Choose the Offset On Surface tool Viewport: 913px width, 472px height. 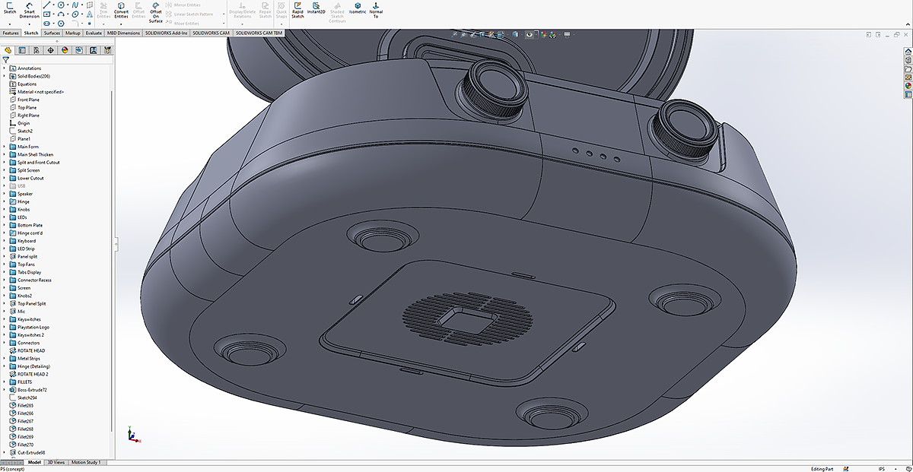(155, 9)
